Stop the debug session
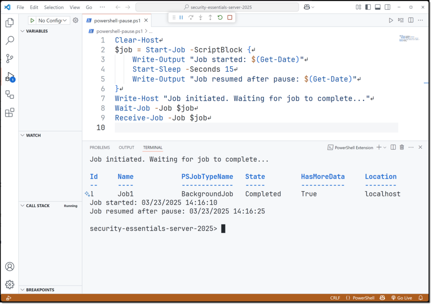Viewport: 432px width, 305px height. pyautogui.click(x=230, y=18)
